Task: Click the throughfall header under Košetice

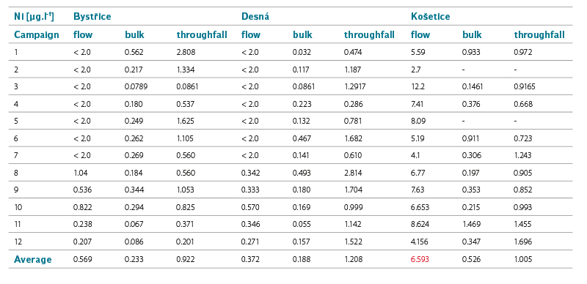Action: pos(539,35)
